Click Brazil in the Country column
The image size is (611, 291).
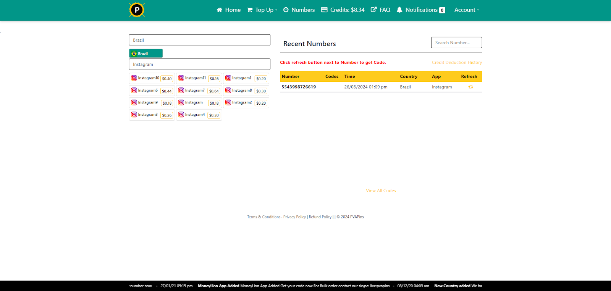point(405,87)
